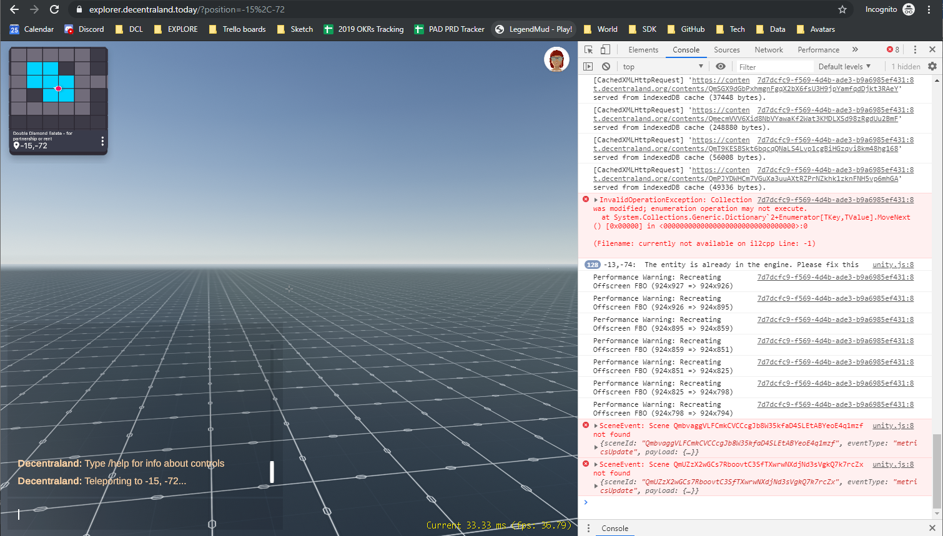Open DevTools settings gear
This screenshot has height=536, width=943.
click(x=932, y=66)
